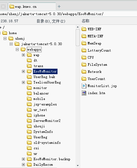Click the WEB-INF folder icon in file list

point(84,29)
